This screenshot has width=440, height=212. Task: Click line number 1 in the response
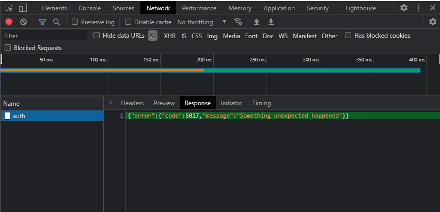121,116
